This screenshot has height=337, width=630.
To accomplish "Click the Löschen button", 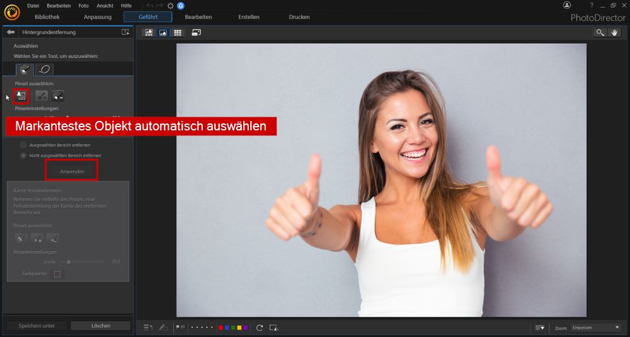I will coord(100,326).
